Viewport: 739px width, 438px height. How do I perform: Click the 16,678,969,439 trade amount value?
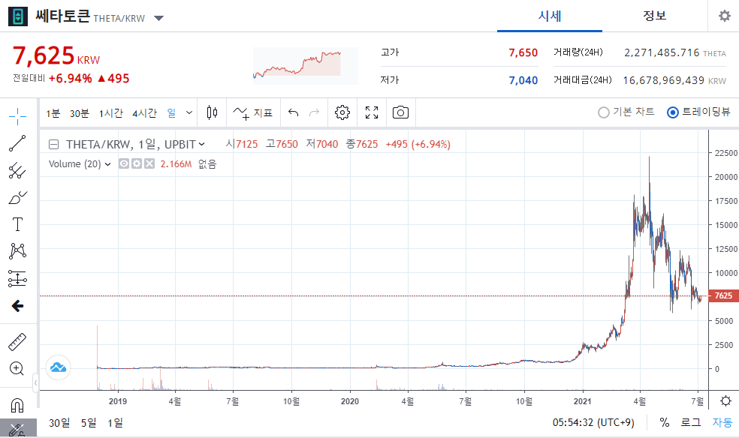click(664, 80)
